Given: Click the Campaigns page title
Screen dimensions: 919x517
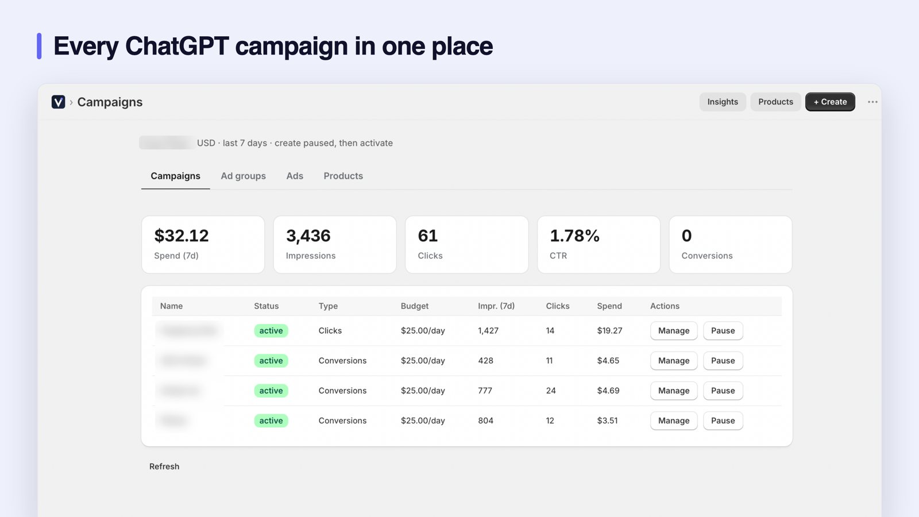Looking at the screenshot, I should 110,102.
